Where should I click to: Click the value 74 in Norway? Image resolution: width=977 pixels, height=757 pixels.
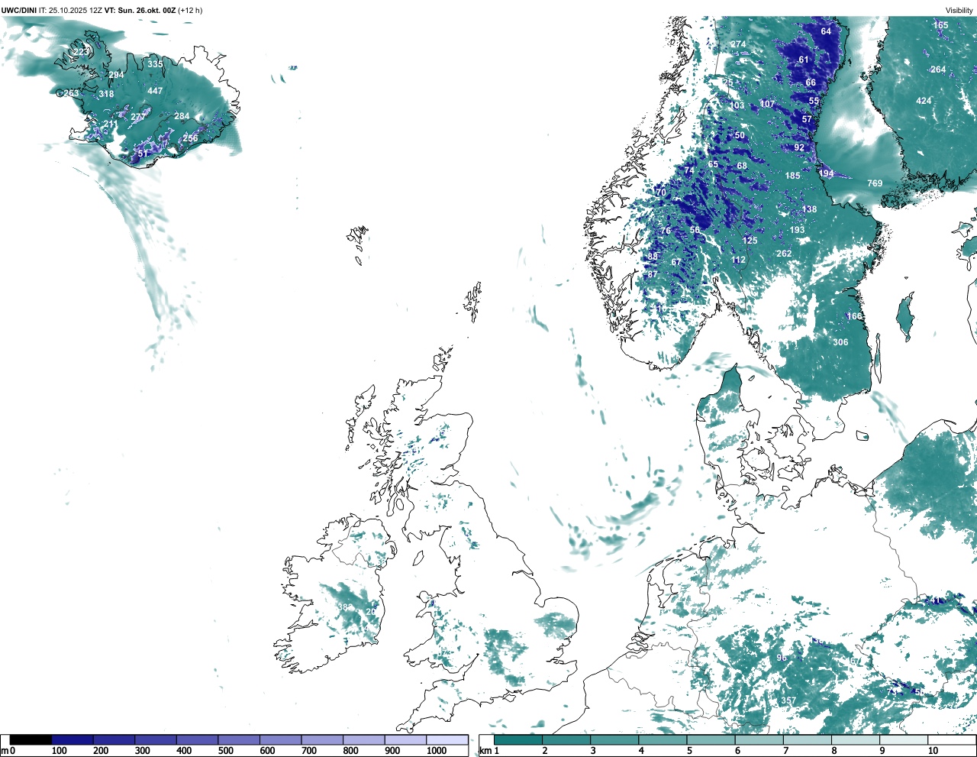689,170
